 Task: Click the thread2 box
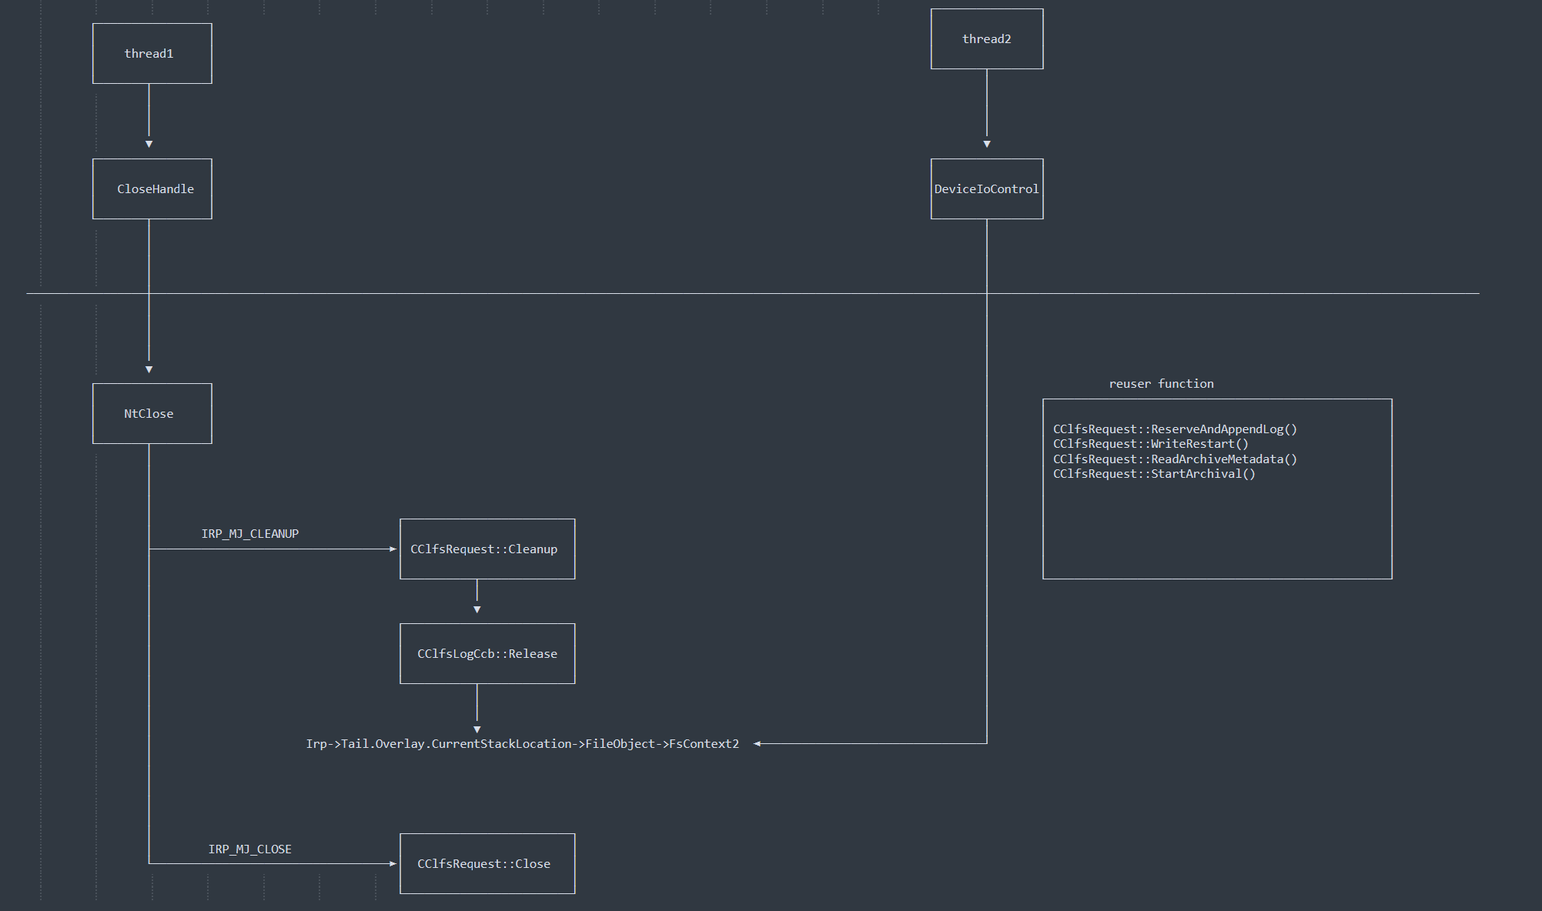986,39
